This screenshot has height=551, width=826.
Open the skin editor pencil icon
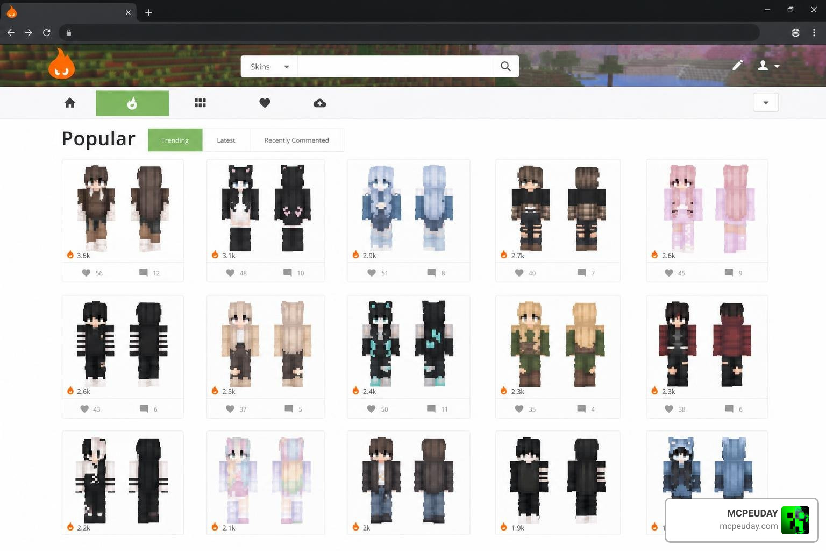[738, 65]
